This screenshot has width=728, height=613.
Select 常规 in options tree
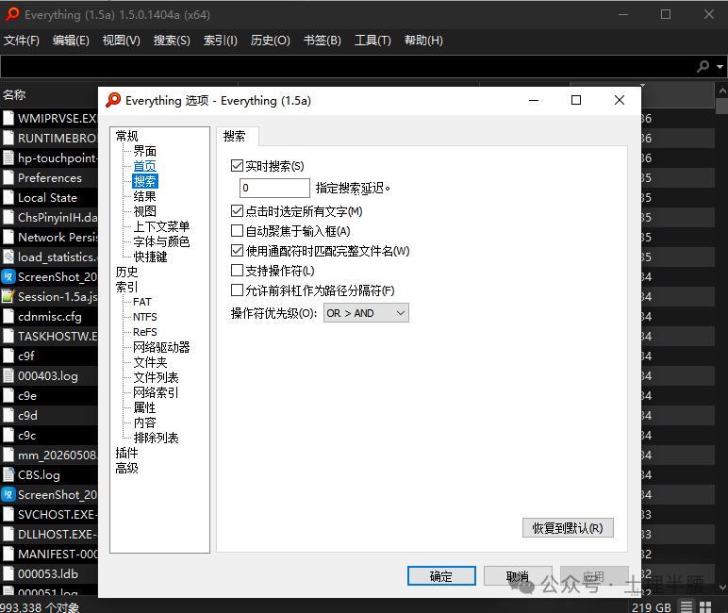pos(126,136)
